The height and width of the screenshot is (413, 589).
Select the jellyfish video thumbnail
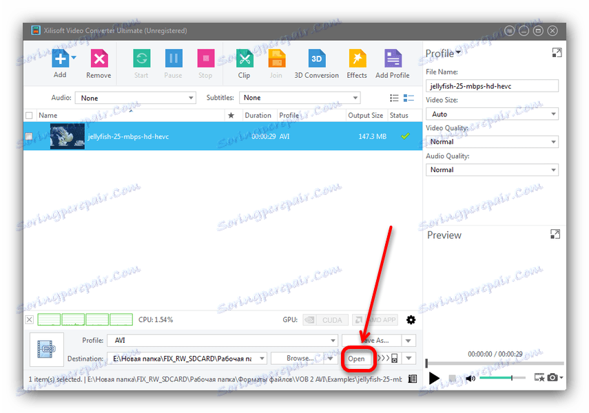pos(68,136)
